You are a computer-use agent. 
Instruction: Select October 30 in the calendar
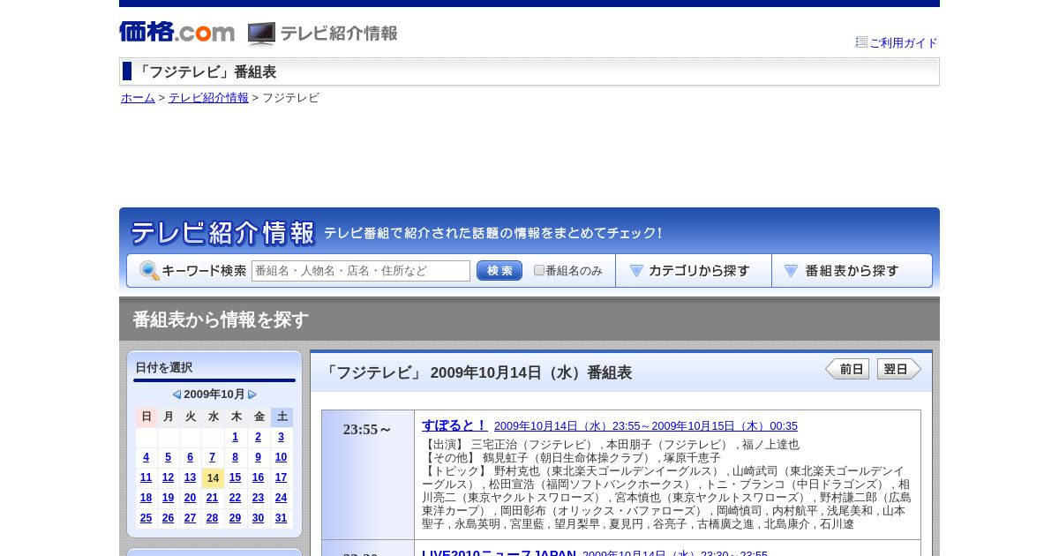pyautogui.click(x=258, y=518)
